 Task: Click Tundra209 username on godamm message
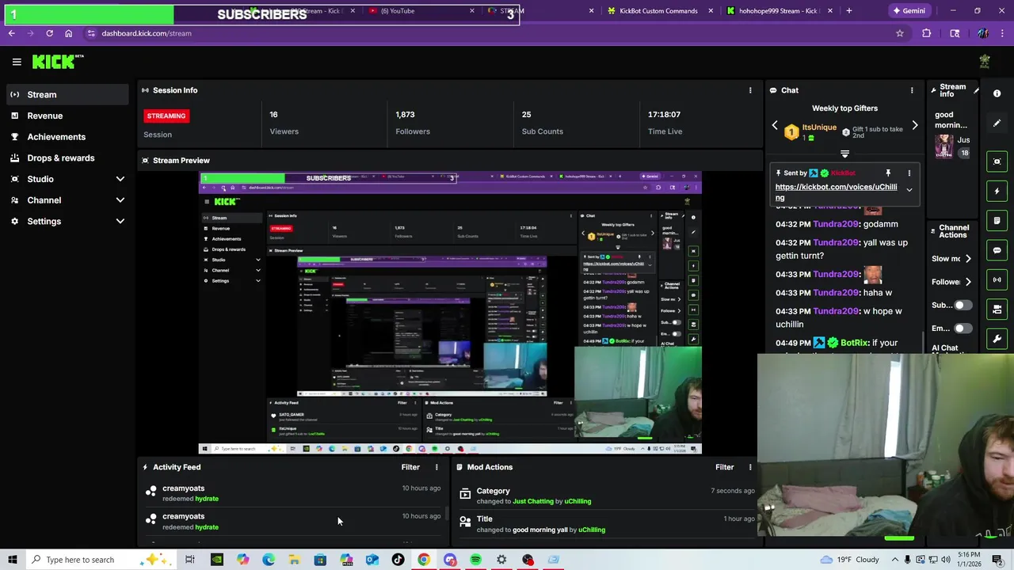[836, 224]
